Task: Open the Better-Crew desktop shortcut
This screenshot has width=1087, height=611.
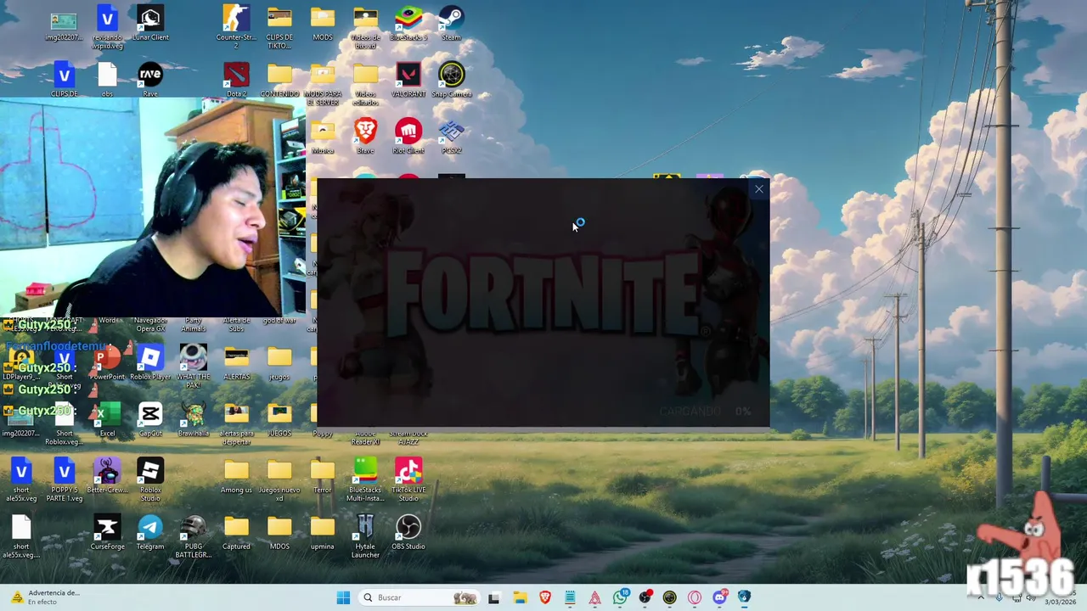Action: (x=107, y=476)
